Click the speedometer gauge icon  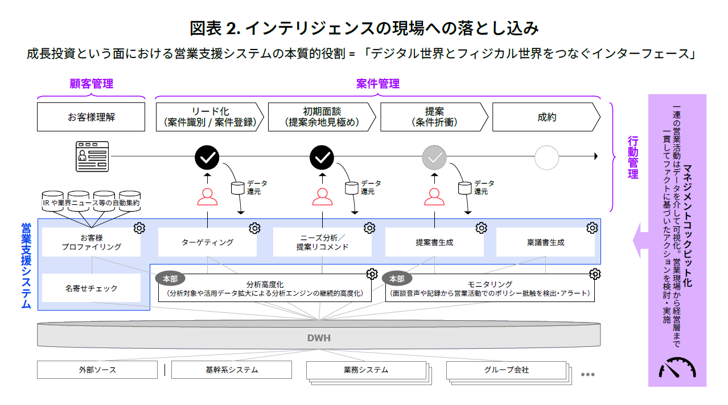tap(677, 369)
